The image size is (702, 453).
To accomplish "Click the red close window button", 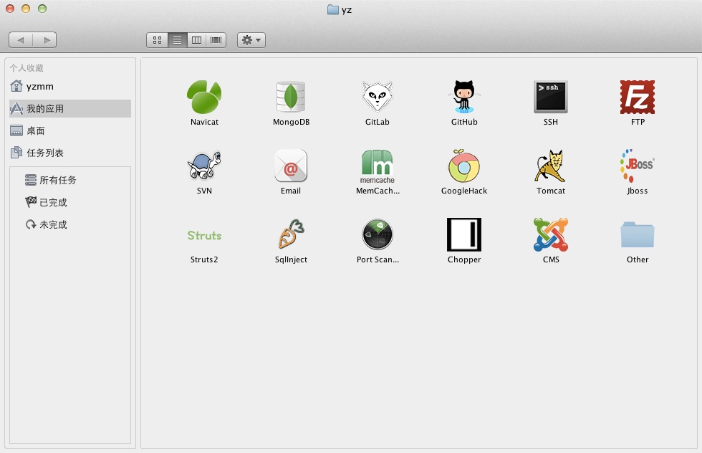I will [x=10, y=9].
